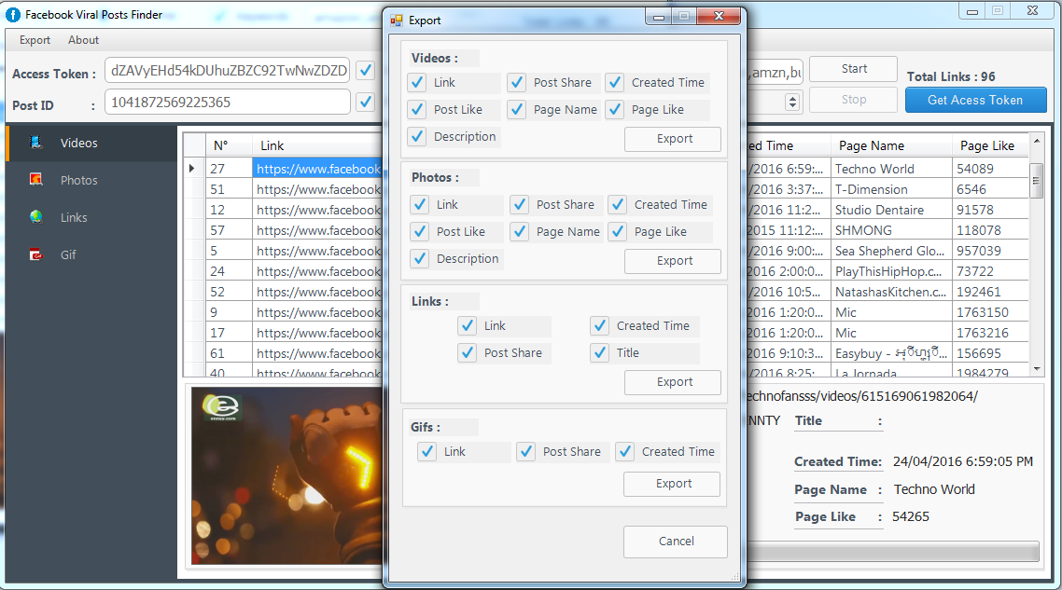The width and height of the screenshot is (1062, 590).
Task: Toggle the Videos Created Time checkbox
Action: [x=615, y=83]
